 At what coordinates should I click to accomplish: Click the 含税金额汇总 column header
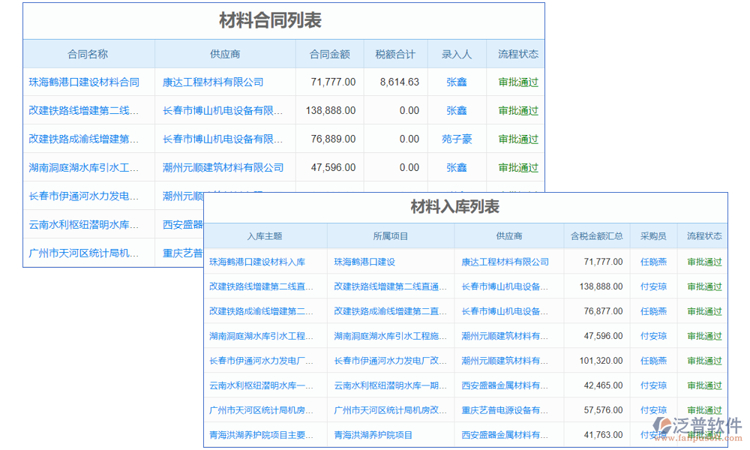coord(597,235)
